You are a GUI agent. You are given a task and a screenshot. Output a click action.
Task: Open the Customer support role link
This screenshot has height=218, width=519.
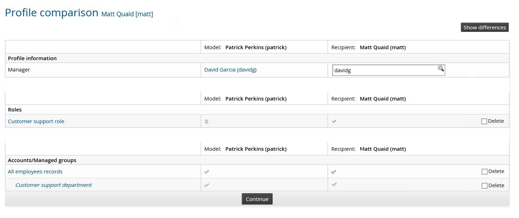(x=36, y=121)
